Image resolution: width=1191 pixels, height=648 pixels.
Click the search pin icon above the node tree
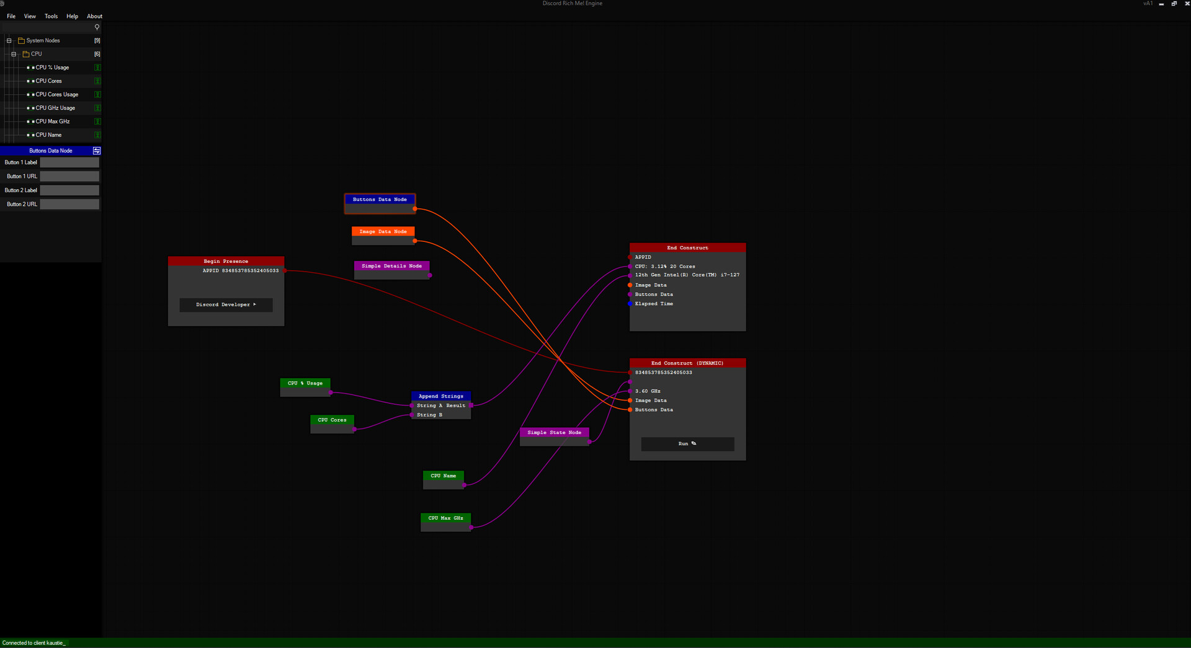(97, 27)
